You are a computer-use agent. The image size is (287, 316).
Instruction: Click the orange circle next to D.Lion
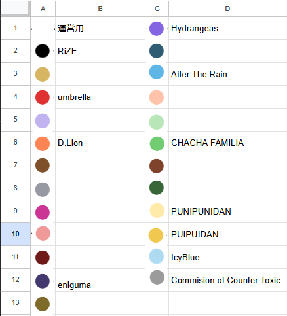click(43, 144)
